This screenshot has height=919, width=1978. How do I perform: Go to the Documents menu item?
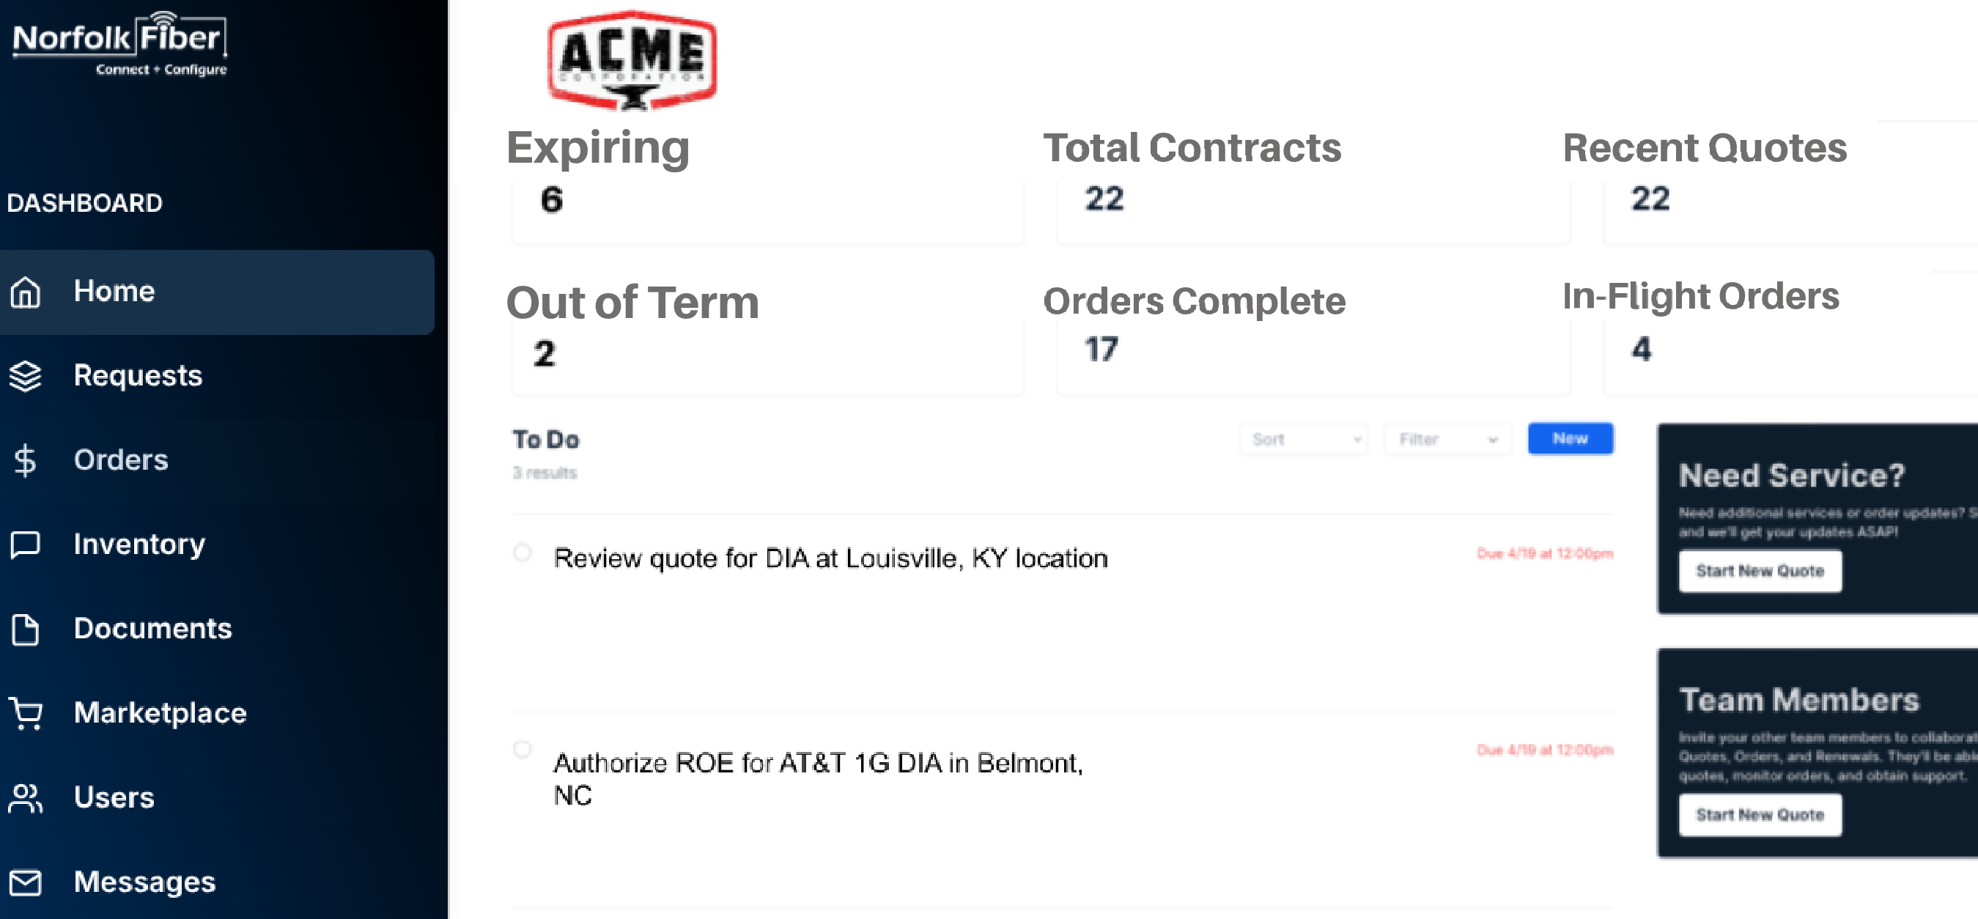tap(153, 629)
